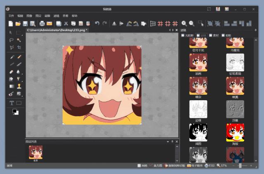Viewport: 264px width, 174px height.
Task: Pick the Lasso selection tool
Action: click(x=11, y=40)
